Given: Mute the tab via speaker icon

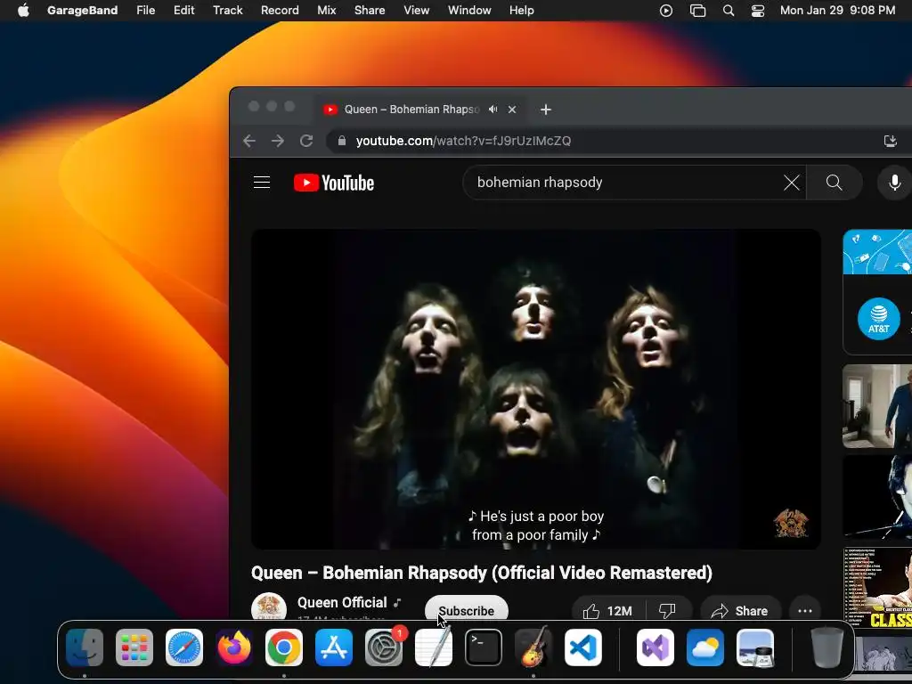Looking at the screenshot, I should [493, 110].
